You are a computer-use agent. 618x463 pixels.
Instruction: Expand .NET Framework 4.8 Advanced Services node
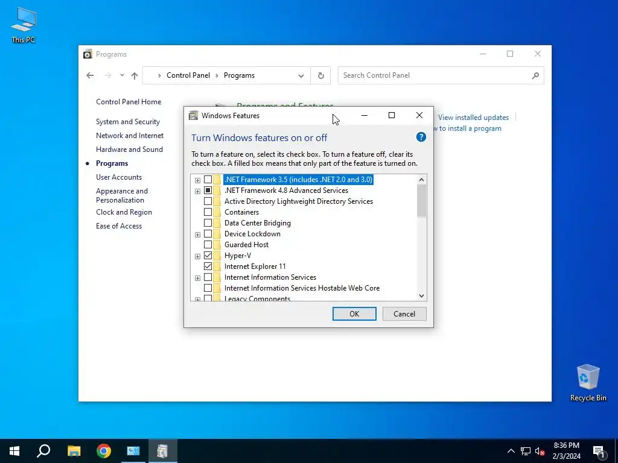pyautogui.click(x=197, y=191)
